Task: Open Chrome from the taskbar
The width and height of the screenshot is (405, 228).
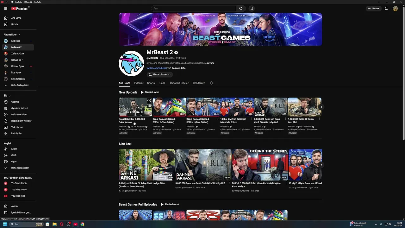Action: 82,224
